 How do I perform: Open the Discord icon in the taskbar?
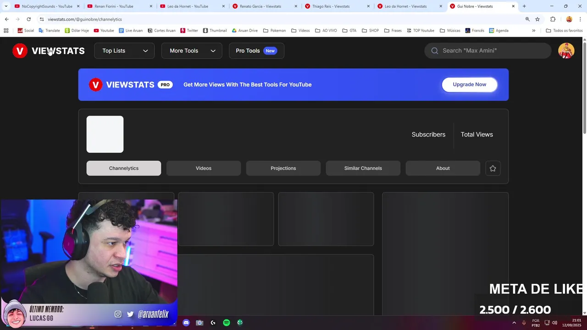tap(186, 323)
